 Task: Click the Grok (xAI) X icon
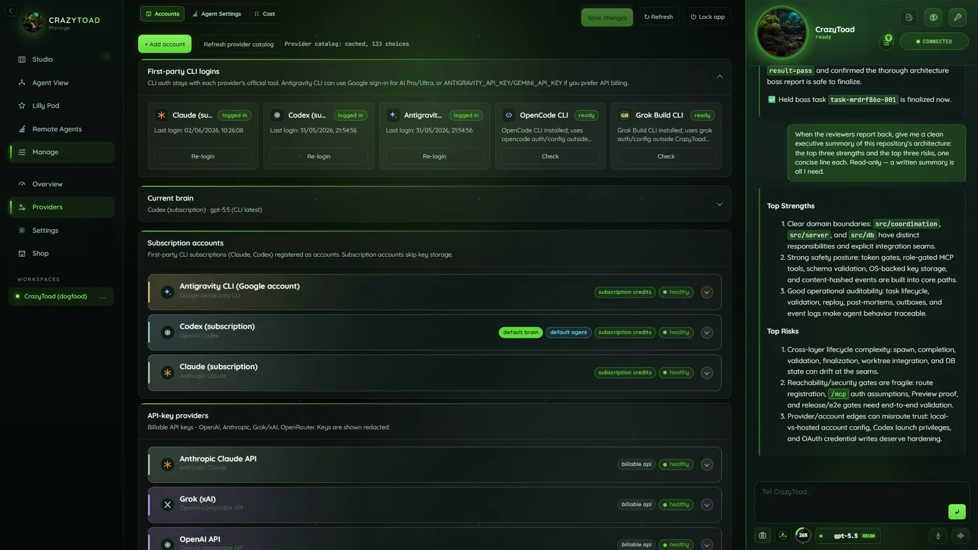tap(167, 505)
